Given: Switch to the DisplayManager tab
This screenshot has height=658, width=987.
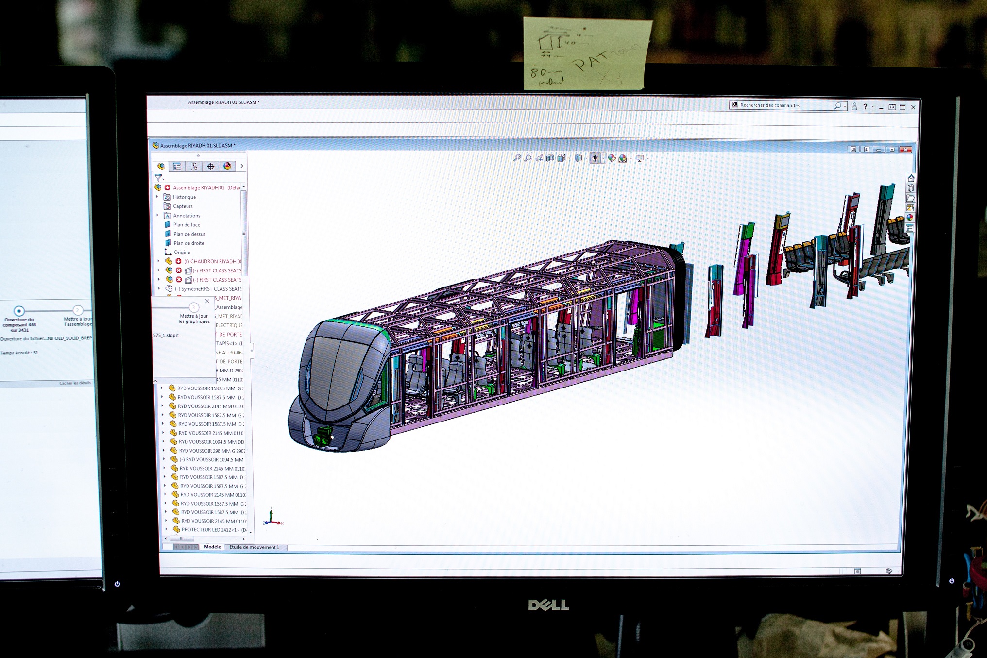Looking at the screenshot, I should 227,166.
